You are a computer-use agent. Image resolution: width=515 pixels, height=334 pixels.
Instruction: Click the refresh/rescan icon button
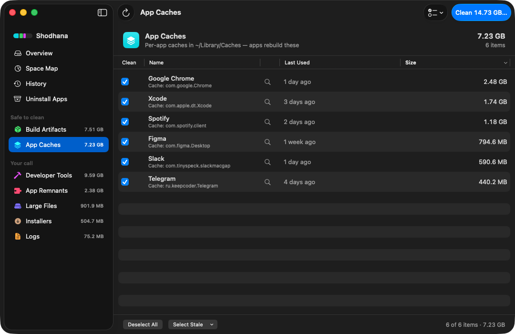tap(126, 13)
